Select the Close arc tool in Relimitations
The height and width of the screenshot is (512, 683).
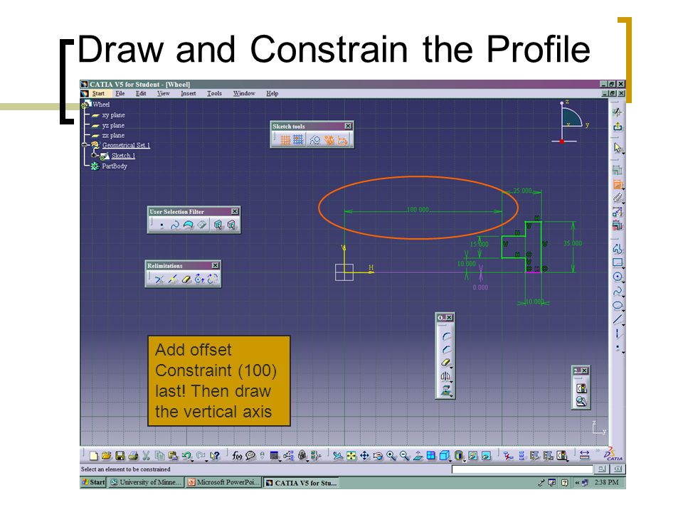[x=199, y=279]
